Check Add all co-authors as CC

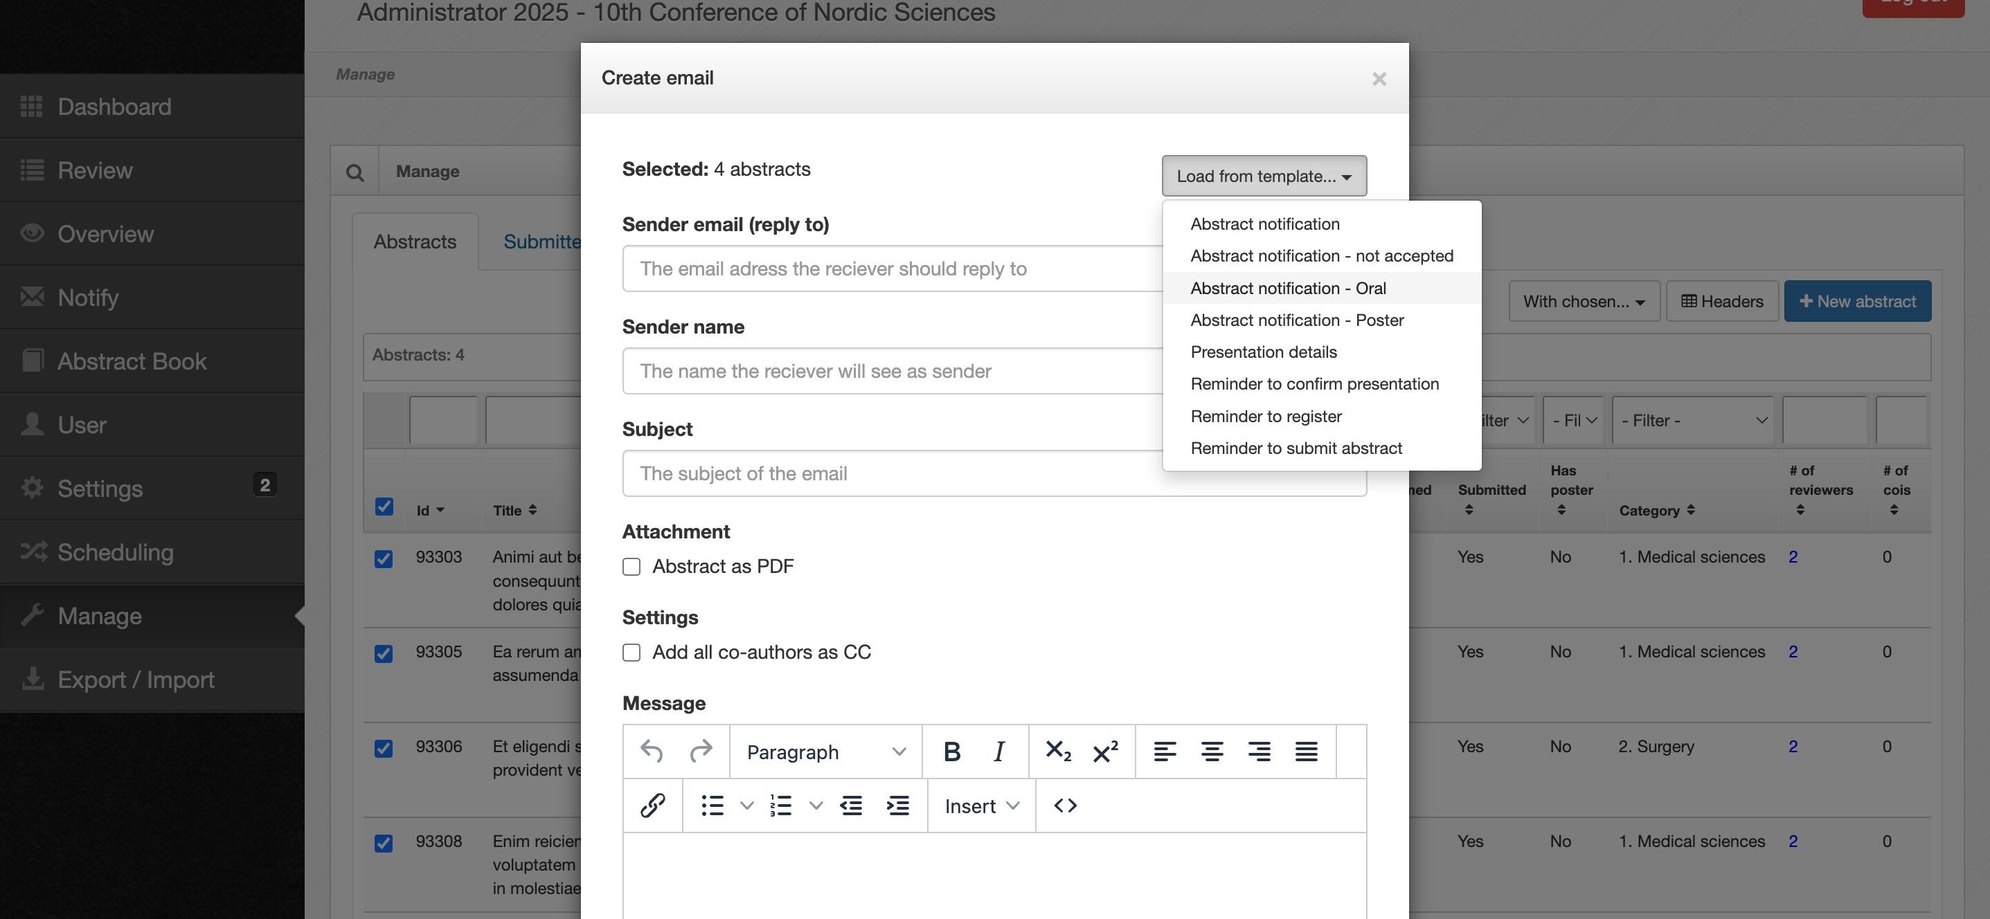[x=632, y=653]
